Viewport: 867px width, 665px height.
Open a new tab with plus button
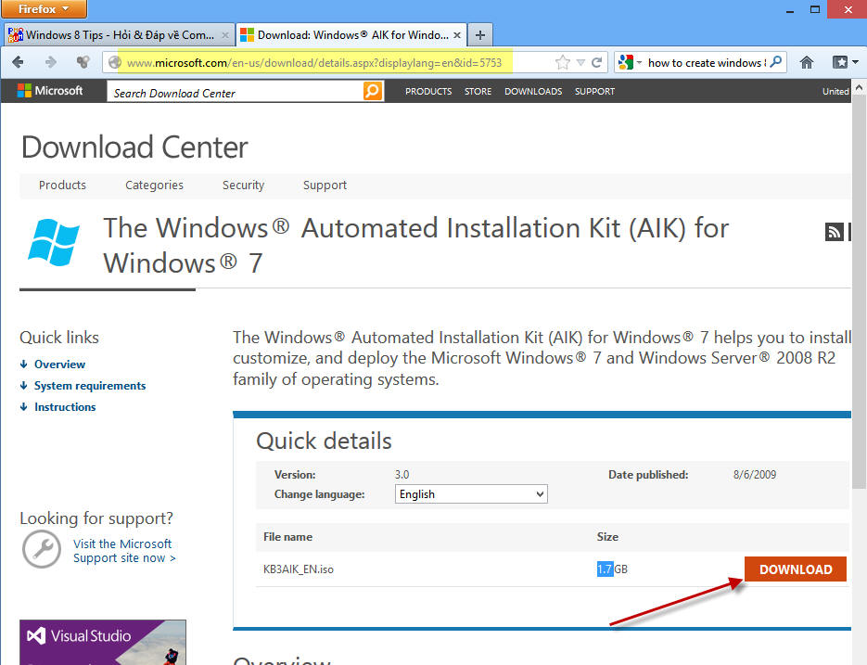coord(480,35)
